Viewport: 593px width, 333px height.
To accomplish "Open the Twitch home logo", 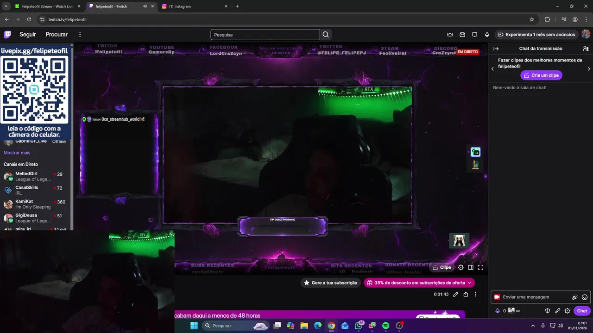I will tap(7, 35).
